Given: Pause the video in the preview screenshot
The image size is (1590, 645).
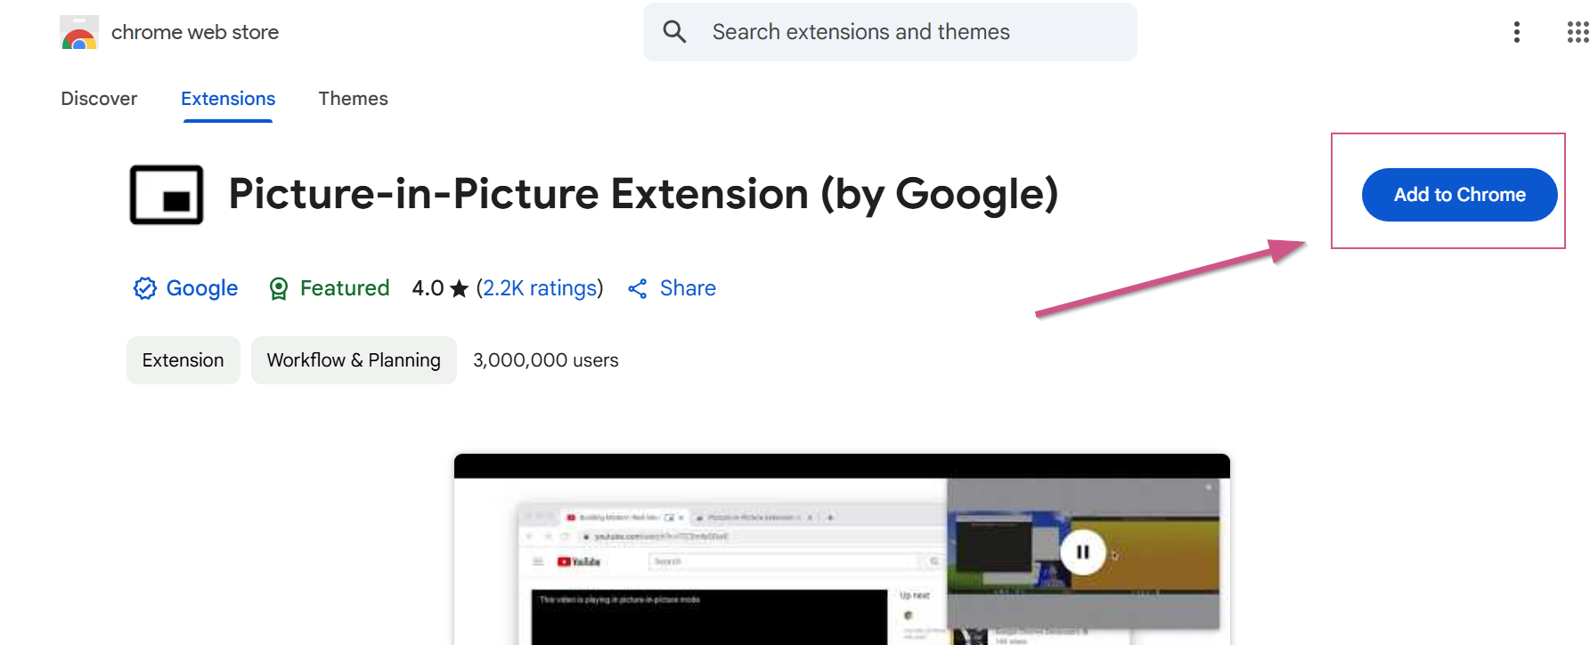Looking at the screenshot, I should [x=1082, y=552].
